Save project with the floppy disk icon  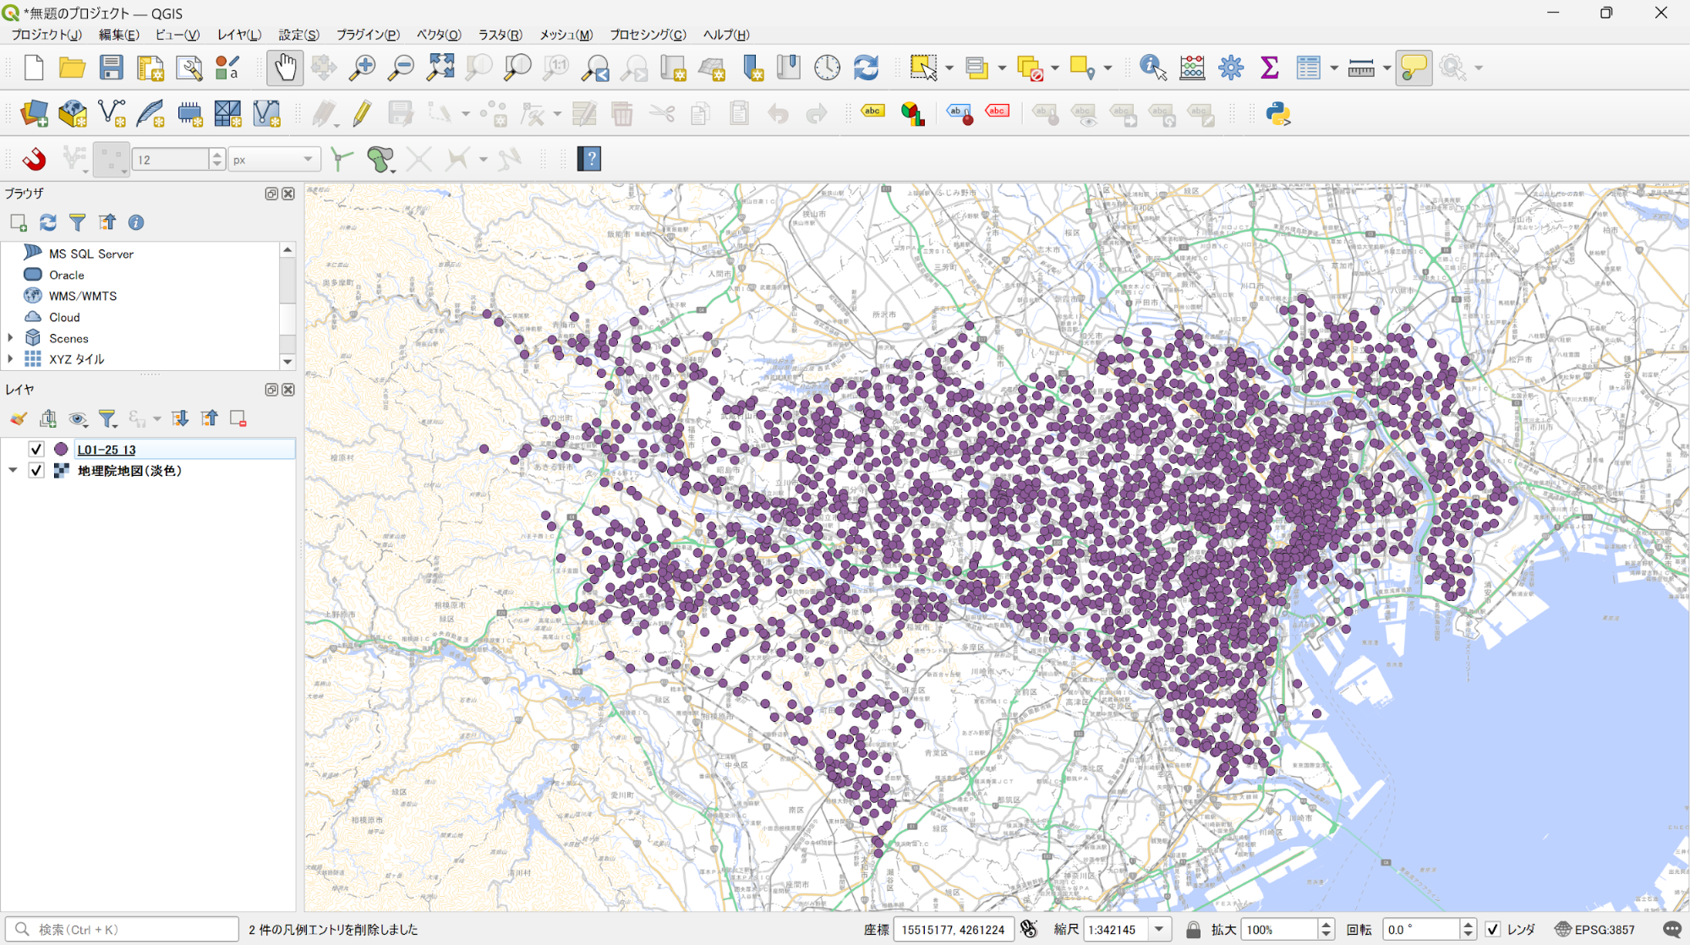pos(111,68)
